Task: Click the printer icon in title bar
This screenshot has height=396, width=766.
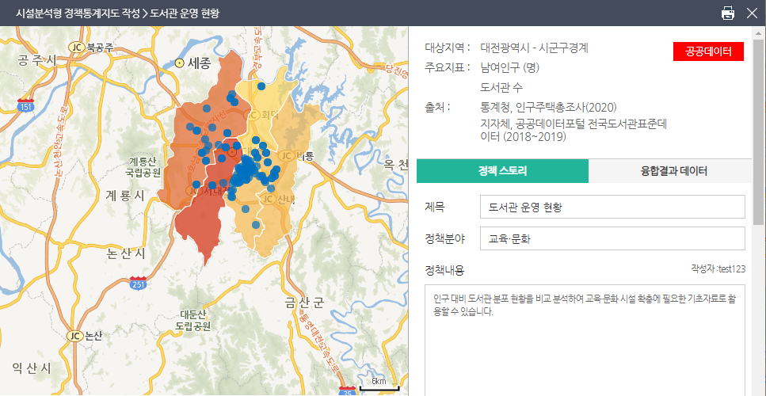Action: [728, 13]
